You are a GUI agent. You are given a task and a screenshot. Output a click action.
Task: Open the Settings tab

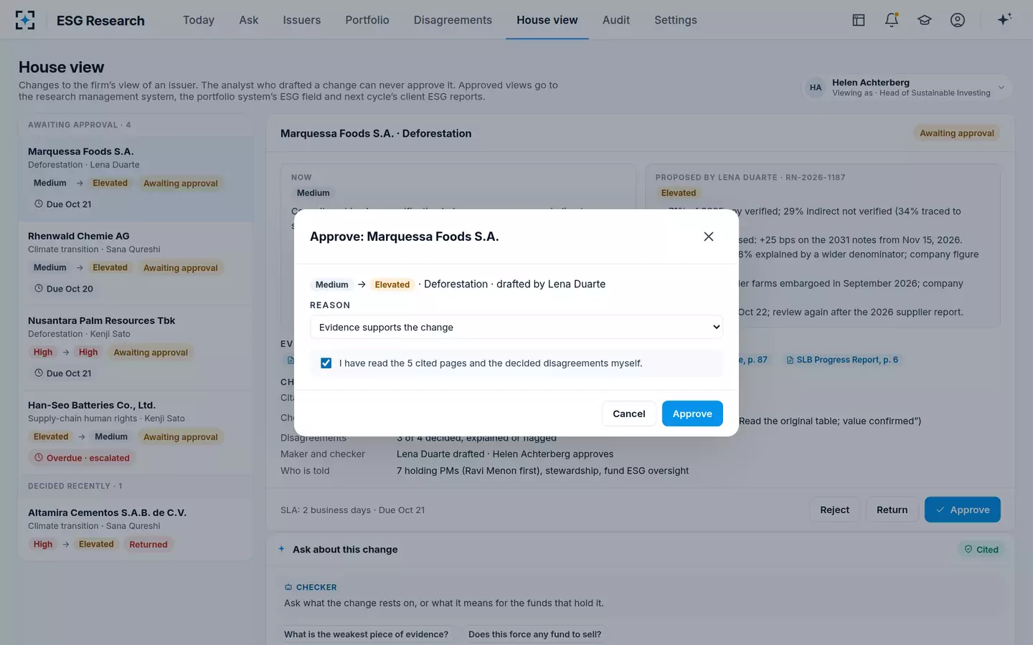click(x=676, y=20)
